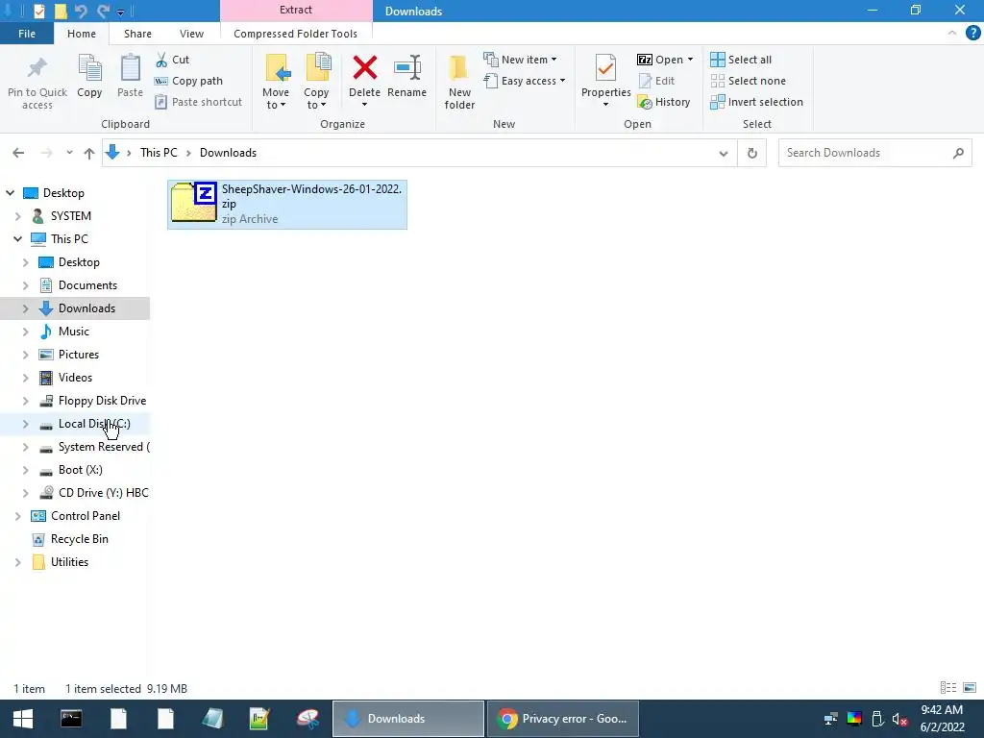Click the Extract contextual tab header
The height and width of the screenshot is (738, 984).
click(x=296, y=10)
